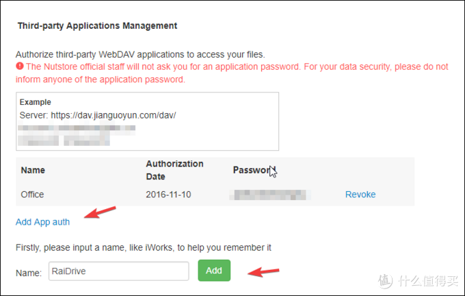Revoke the Office authorization
This screenshot has width=465, height=296.
360,195
